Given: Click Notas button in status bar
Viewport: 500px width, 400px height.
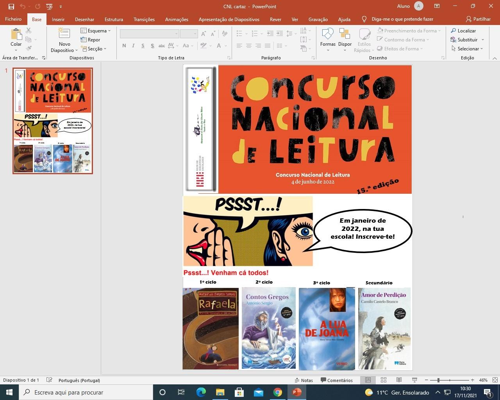Looking at the screenshot, I should 304,380.
